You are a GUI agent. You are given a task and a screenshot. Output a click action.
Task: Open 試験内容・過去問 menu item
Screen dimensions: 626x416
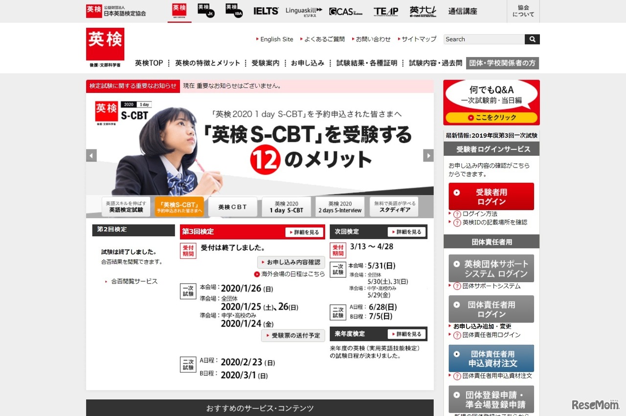pyautogui.click(x=436, y=63)
